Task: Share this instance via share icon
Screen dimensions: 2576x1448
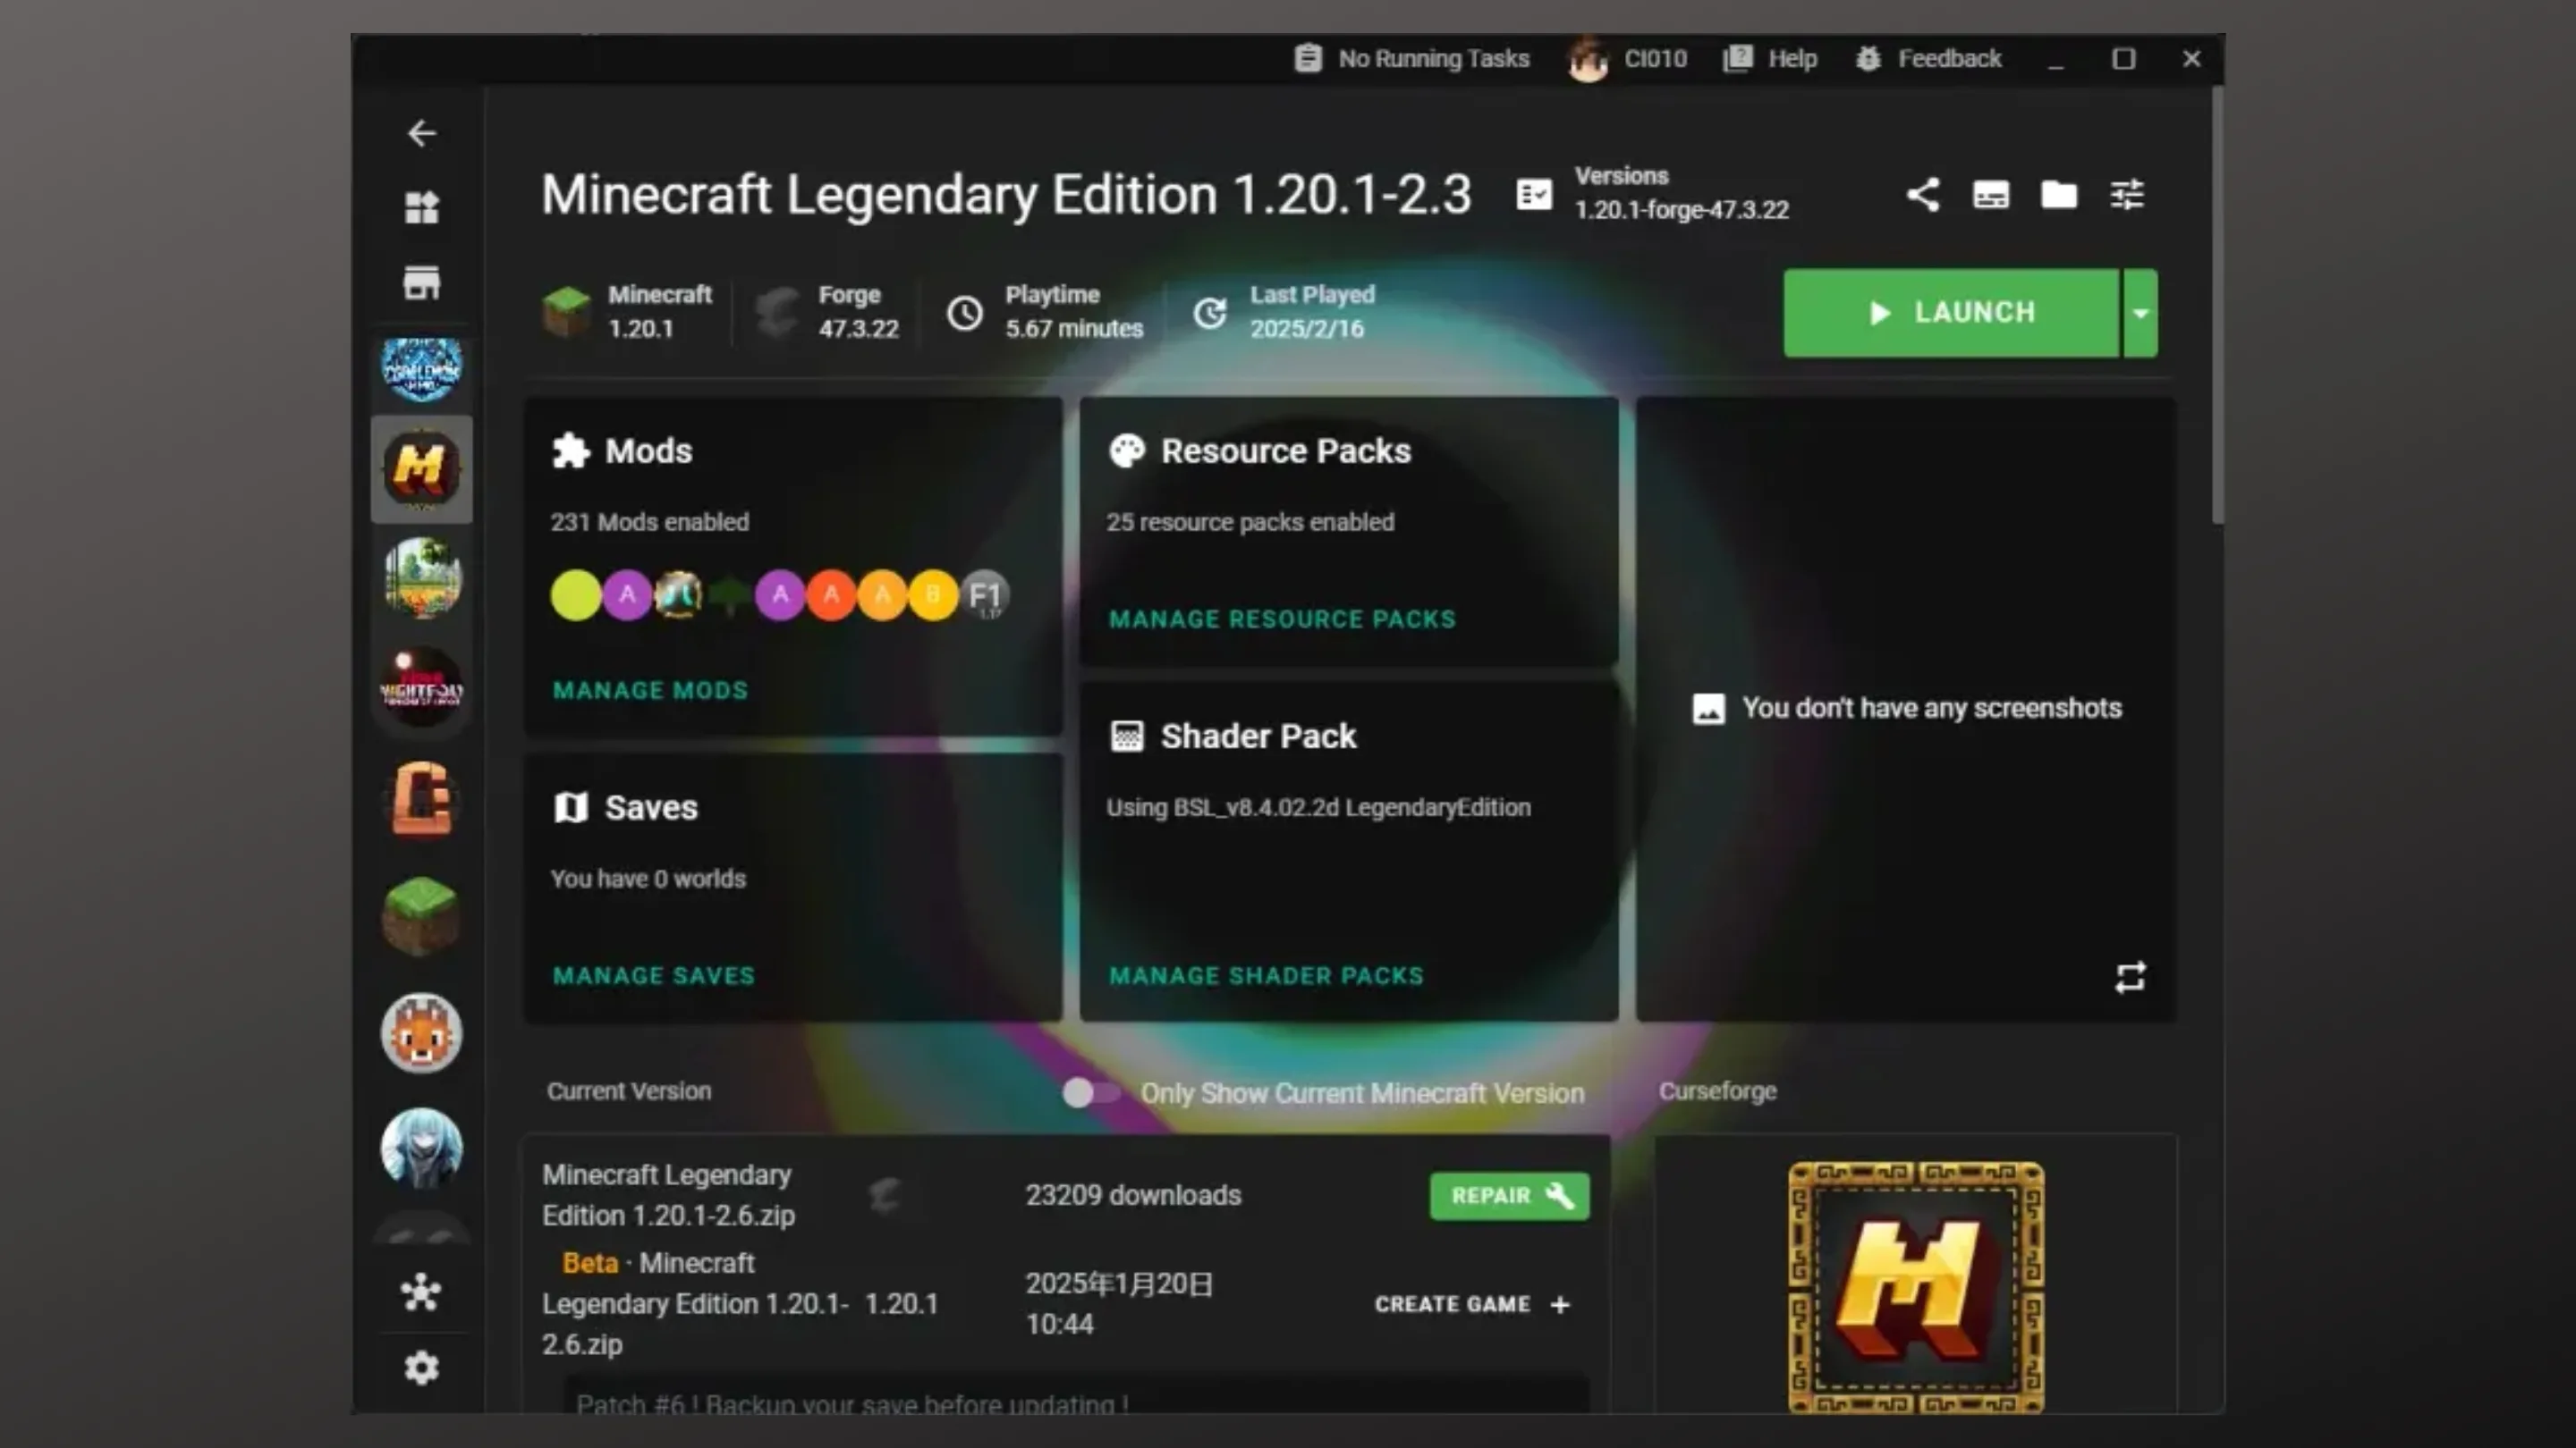Action: 1922,194
